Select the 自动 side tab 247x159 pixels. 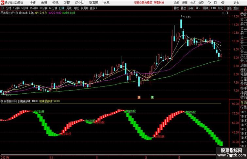[x=243, y=103]
